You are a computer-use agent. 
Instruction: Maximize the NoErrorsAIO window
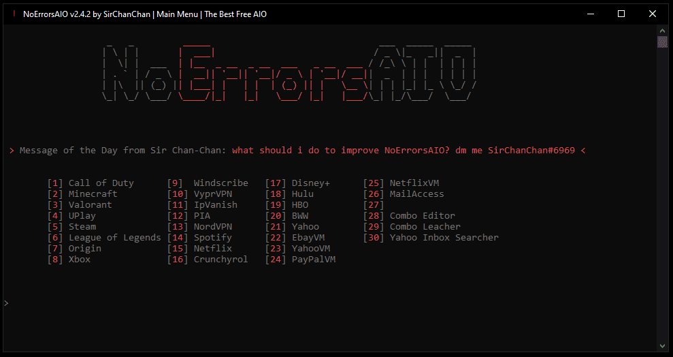click(x=621, y=14)
